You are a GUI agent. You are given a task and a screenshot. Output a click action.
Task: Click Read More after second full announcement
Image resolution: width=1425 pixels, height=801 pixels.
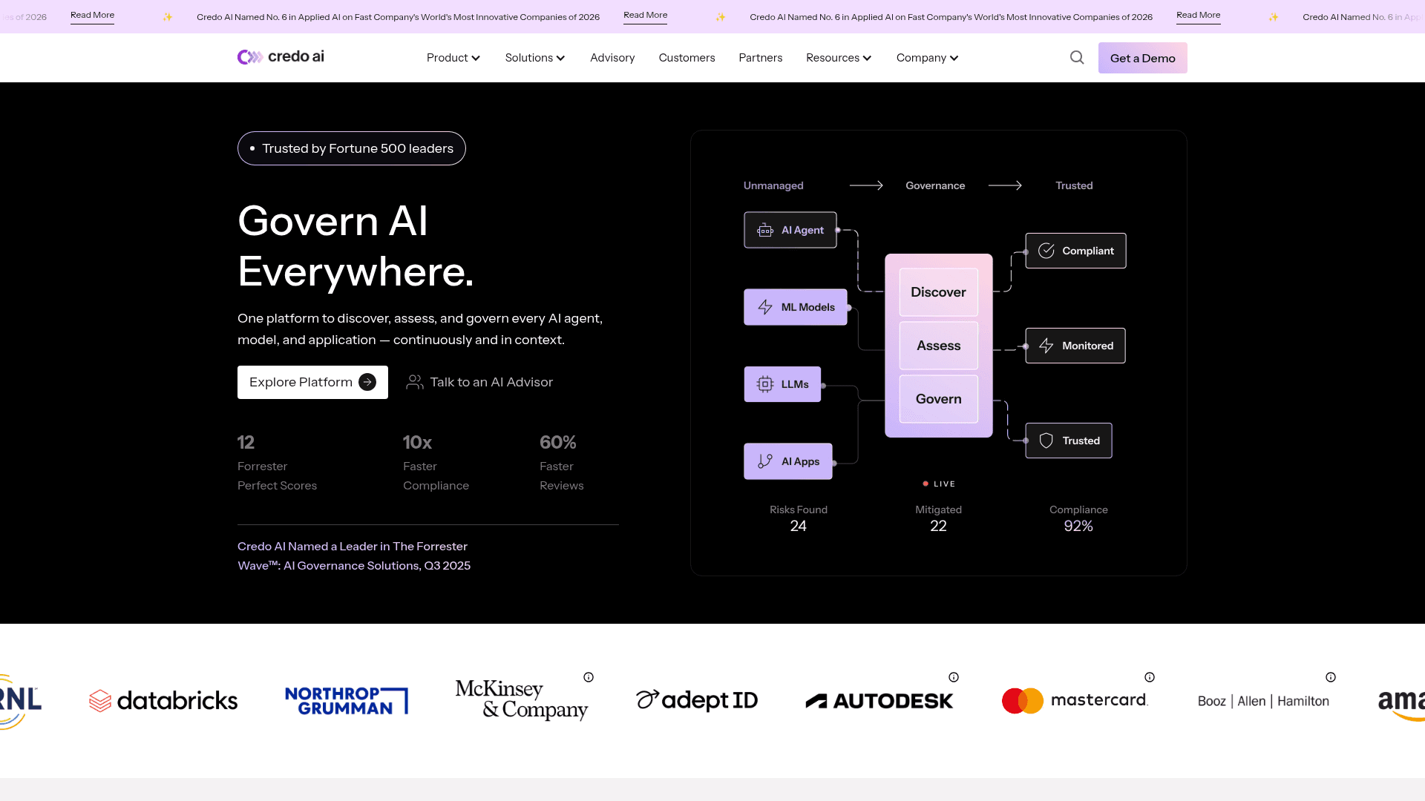pos(1198,15)
